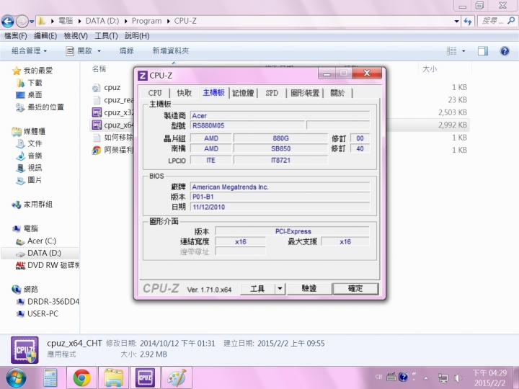
Task: Click the address bar refresh icon
Action: (468, 21)
